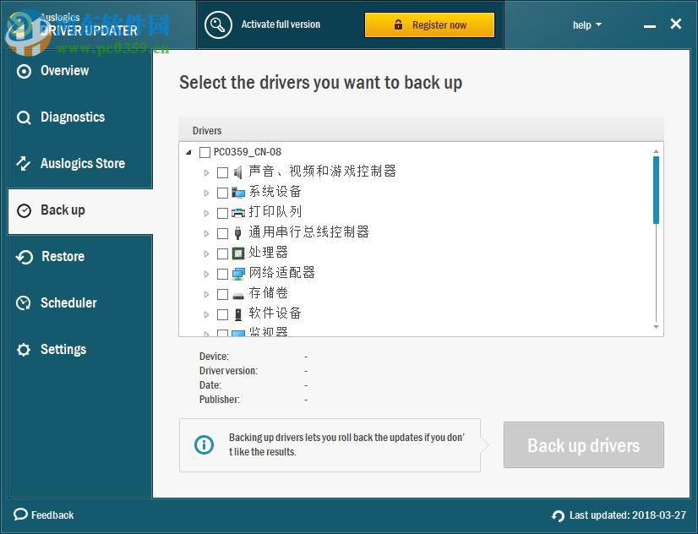
Task: Click the Feedback link
Action: coord(43,515)
